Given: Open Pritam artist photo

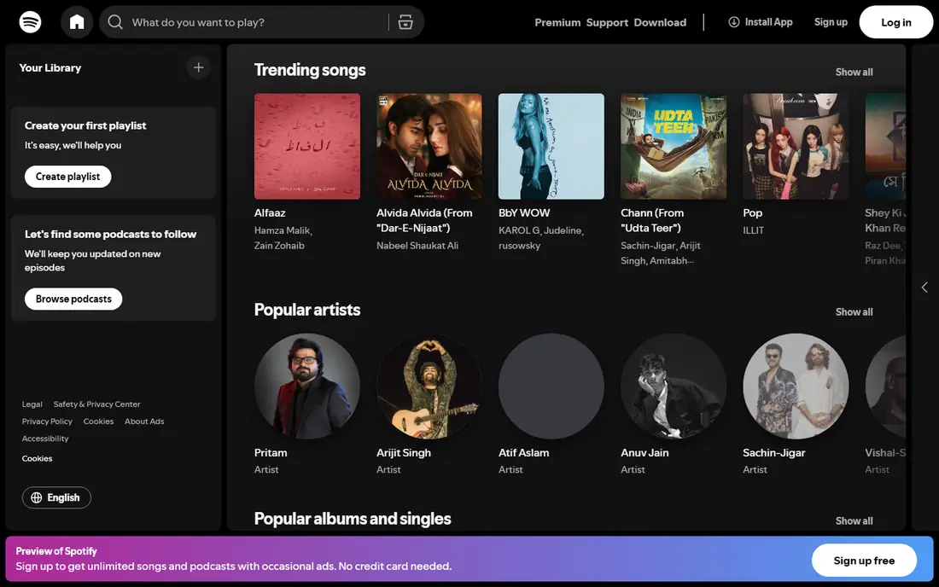Looking at the screenshot, I should (x=307, y=386).
